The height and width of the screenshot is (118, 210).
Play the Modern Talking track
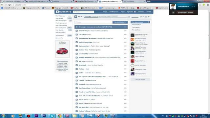coord(76,111)
